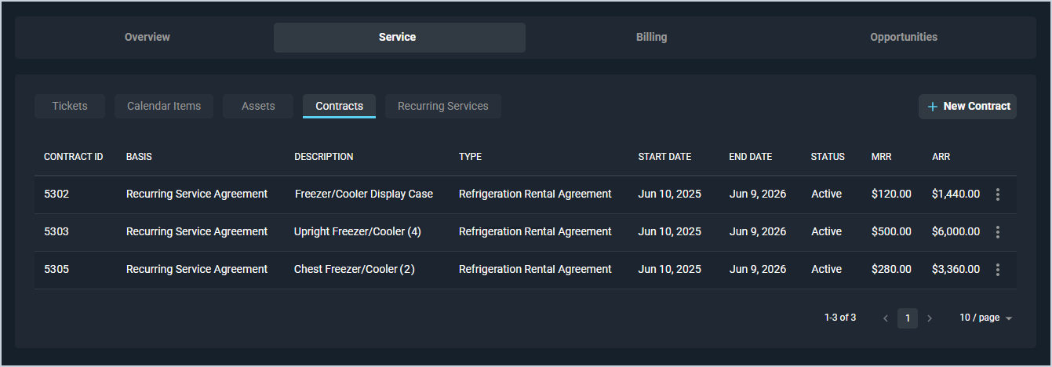Viewport: 1052px width, 367px height.
Task: Open the Recurring Services sub-tab
Action: click(442, 107)
